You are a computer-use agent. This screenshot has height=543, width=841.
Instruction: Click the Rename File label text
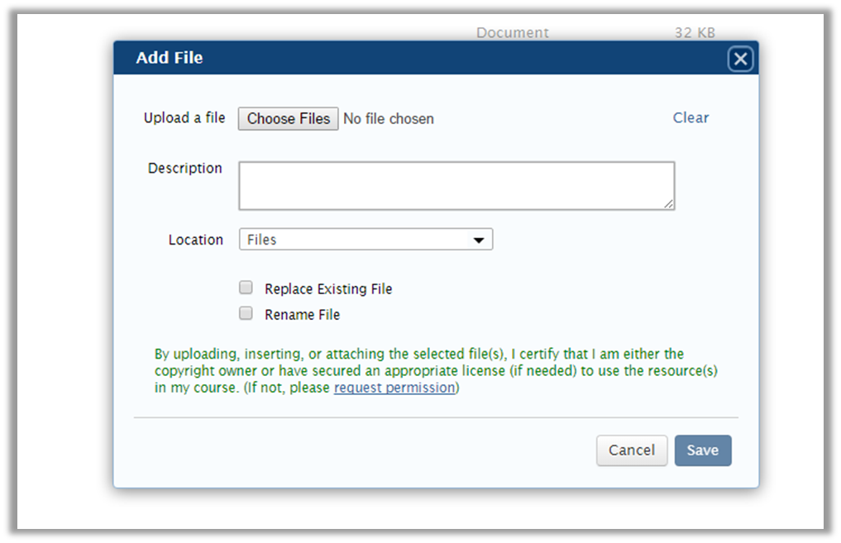(x=302, y=315)
